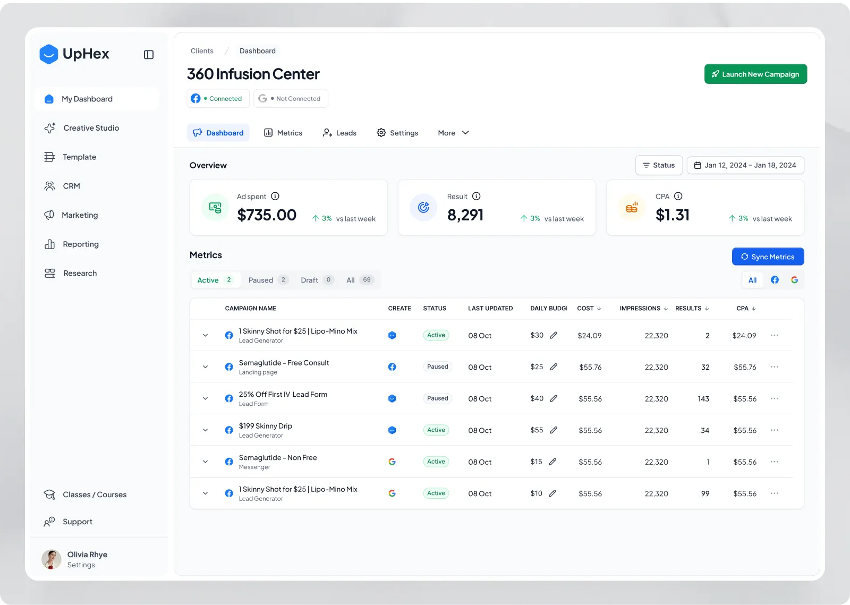Viewport: 850px width, 605px height.
Task: Switch to the Metrics tab
Action: pyautogui.click(x=283, y=133)
